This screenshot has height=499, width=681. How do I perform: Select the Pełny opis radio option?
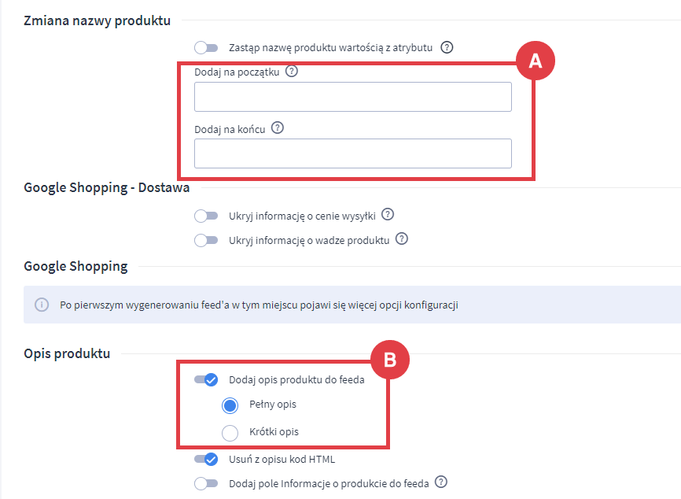[x=230, y=405]
